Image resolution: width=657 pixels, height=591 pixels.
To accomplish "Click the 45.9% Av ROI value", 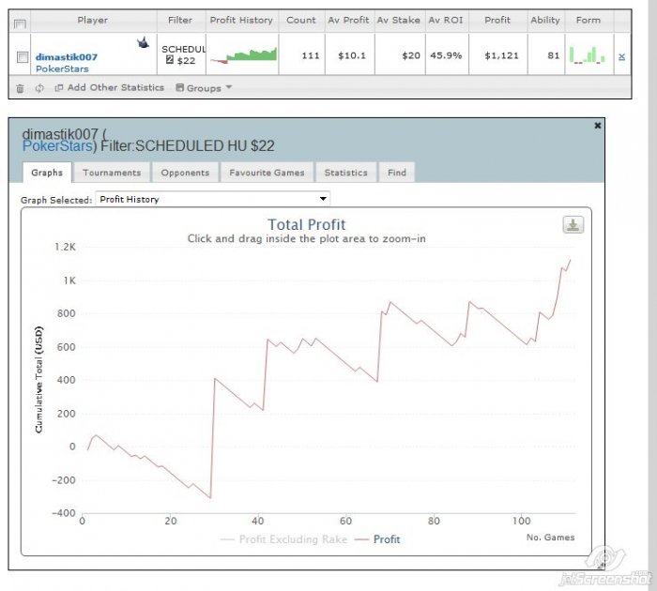I will (446, 55).
